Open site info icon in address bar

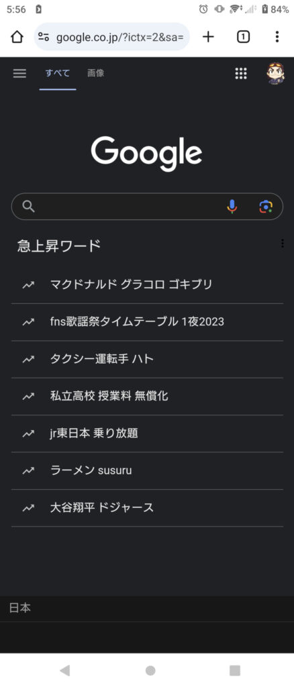pyautogui.click(x=44, y=37)
